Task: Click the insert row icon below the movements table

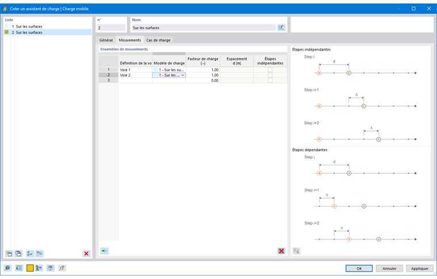Action: coord(105,251)
